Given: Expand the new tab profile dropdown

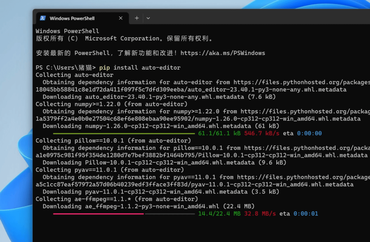Looking at the screenshot, I should (148, 18).
